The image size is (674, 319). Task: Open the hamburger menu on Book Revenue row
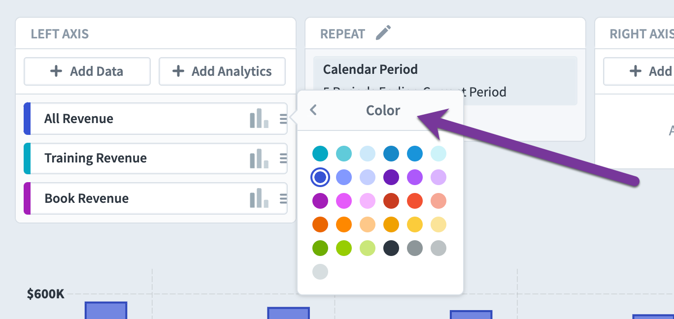click(283, 198)
